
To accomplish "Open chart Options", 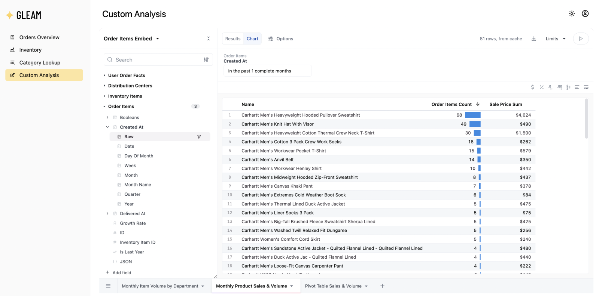I will point(281,38).
